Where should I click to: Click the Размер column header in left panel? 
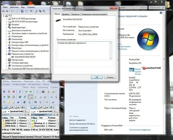22,118
